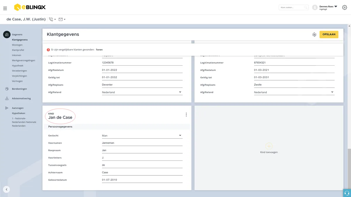Click the plus icon to add a child
The width and height of the screenshot is (351, 197).
pyautogui.click(x=269, y=146)
